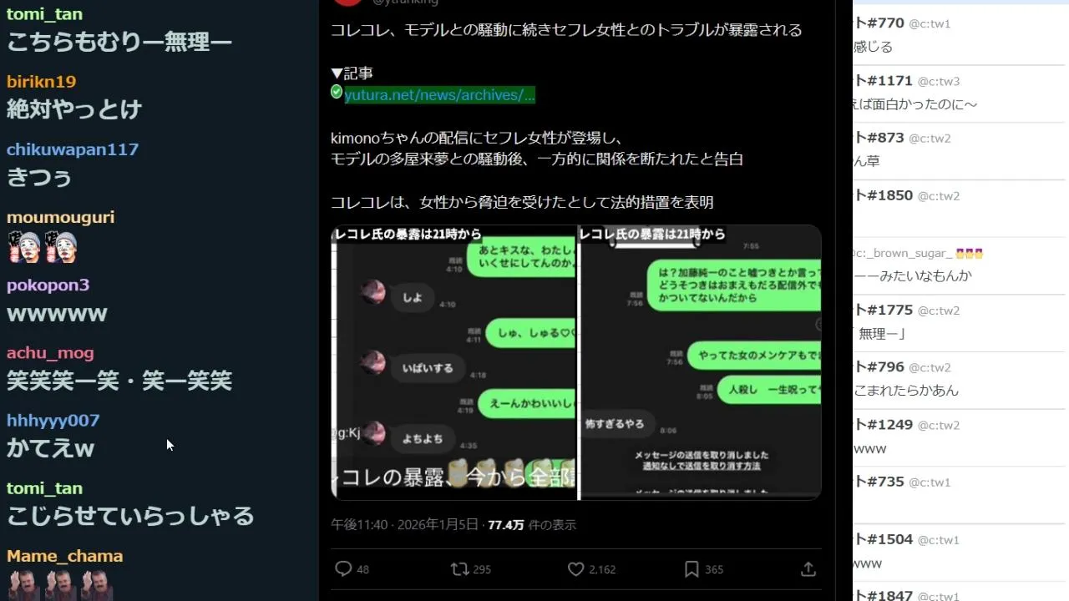This screenshot has width=1069, height=601.
Task: Click green verified checkmark beside article link
Action: [337, 92]
